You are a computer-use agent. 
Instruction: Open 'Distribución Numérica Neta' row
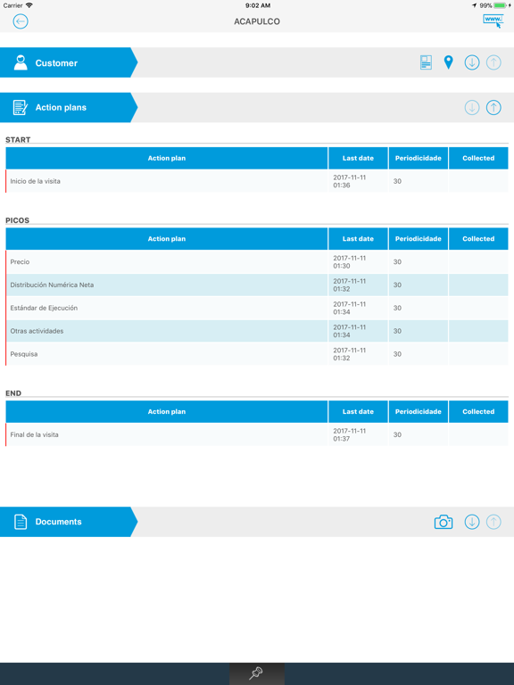click(257, 285)
